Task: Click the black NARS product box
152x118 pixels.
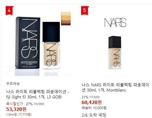Action: 28,43
